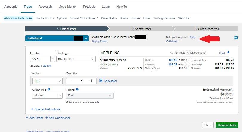
Task: Open the How To menu
Action: [122, 7]
